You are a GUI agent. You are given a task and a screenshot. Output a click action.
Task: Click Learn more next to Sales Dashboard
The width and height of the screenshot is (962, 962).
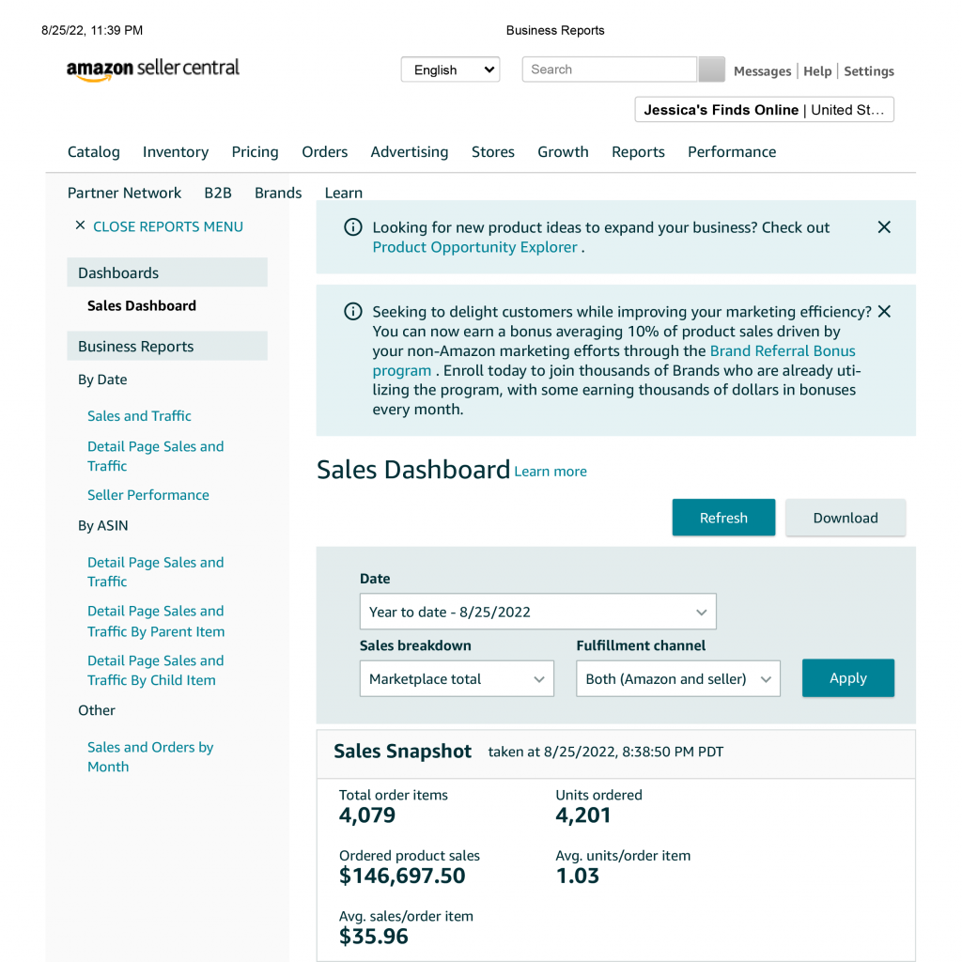(550, 472)
